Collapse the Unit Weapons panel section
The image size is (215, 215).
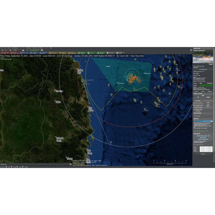[212, 113]
